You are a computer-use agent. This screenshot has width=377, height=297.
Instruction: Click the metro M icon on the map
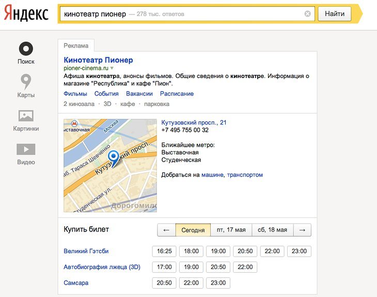[74, 124]
